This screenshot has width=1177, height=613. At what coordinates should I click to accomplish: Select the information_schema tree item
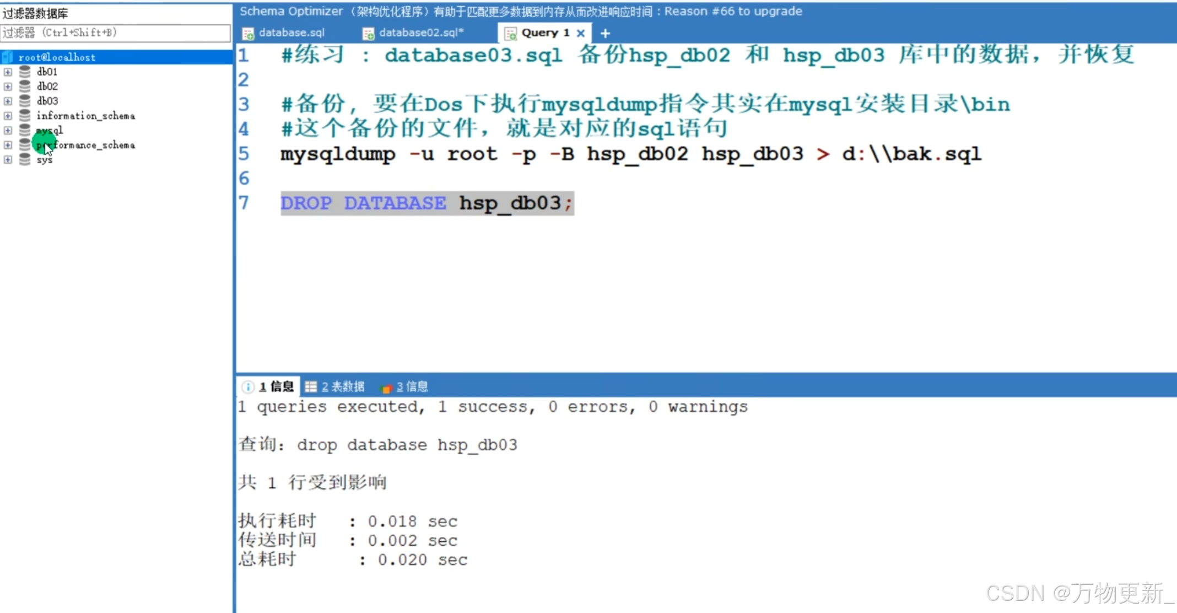[x=85, y=116]
